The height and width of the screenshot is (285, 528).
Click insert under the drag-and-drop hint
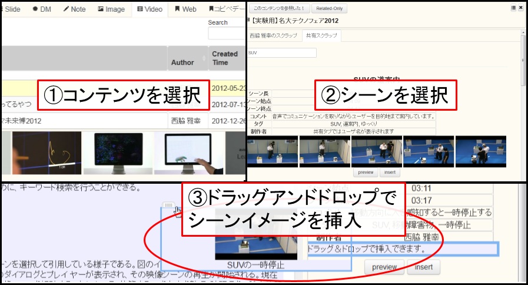pos(424,267)
